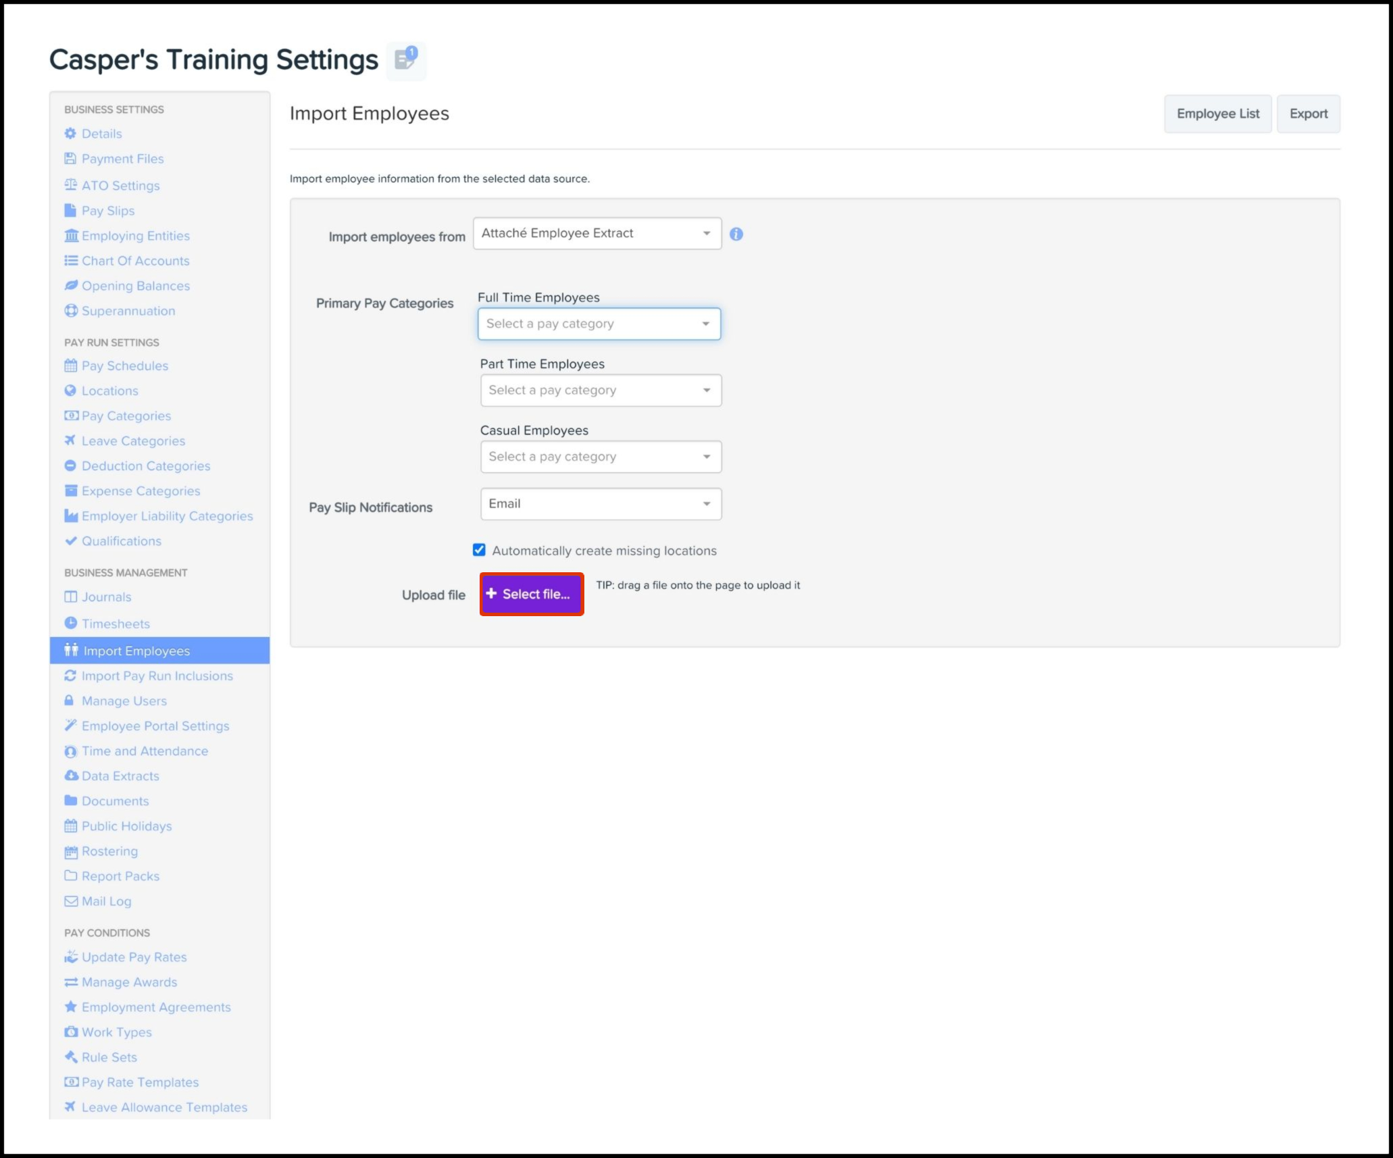Click the bank building icon for Employing Entities
The image size is (1393, 1158).
point(71,236)
